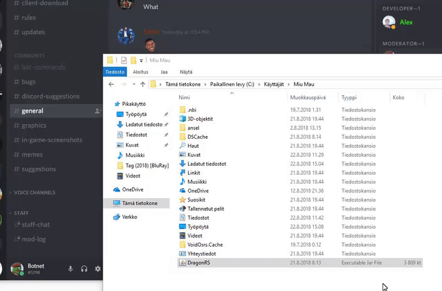
Task: Select Tag (2018) [BluRay] in navigation pane
Action: [x=147, y=165]
